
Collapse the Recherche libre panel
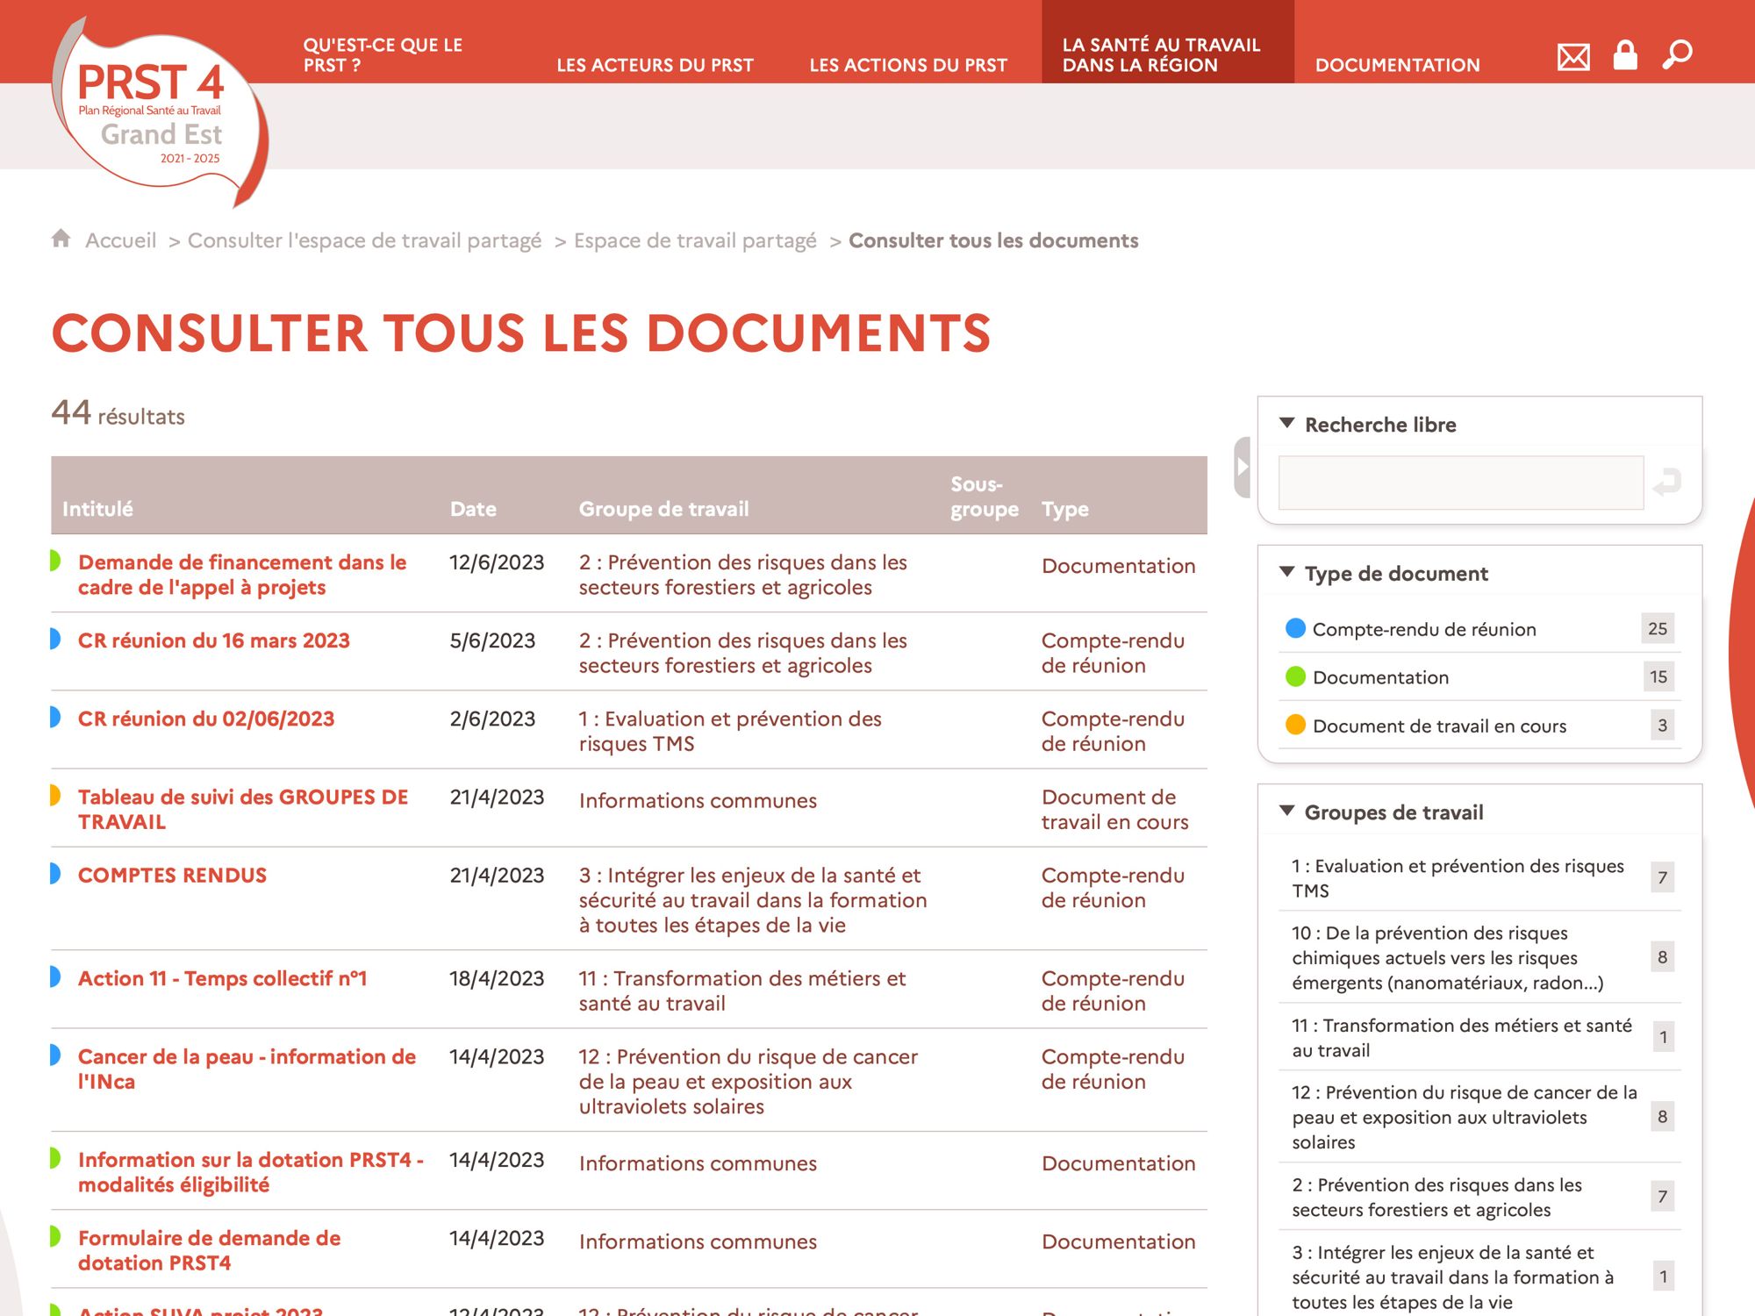point(1287,424)
